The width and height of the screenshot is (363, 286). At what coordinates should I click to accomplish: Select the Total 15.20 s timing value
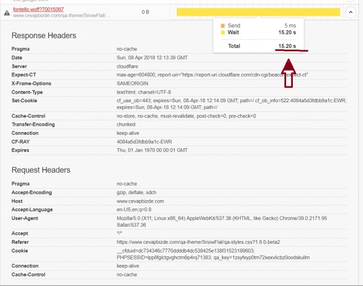(287, 46)
